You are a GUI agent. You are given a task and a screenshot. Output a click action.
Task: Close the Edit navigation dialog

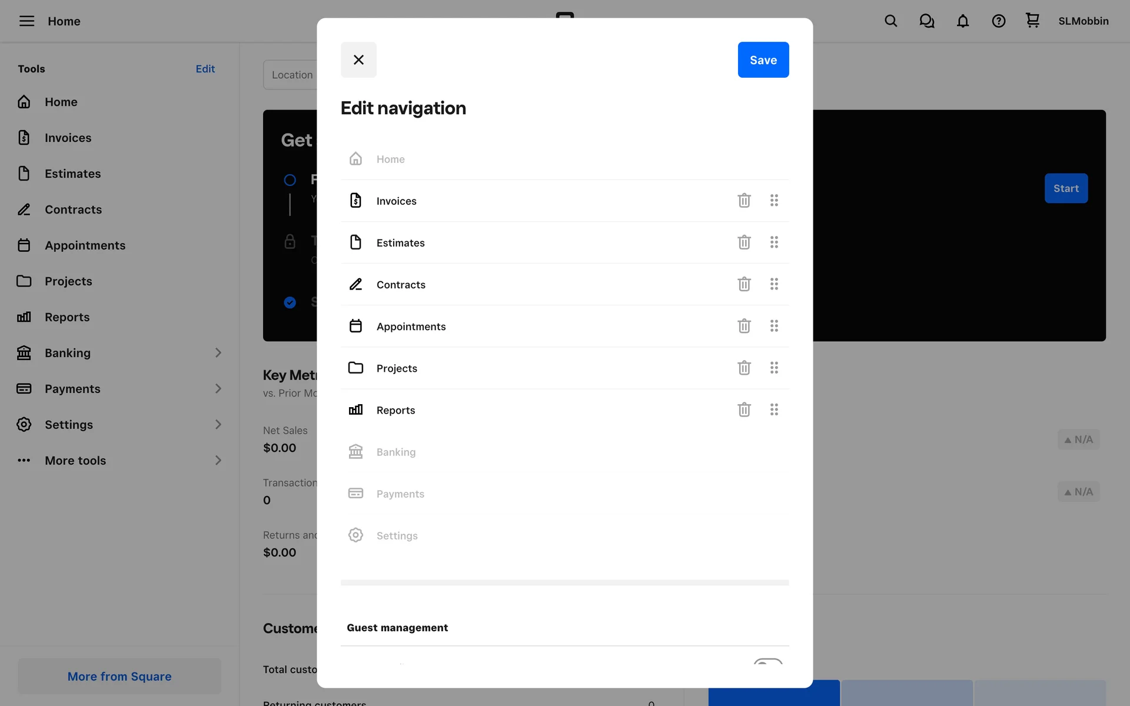(x=358, y=60)
